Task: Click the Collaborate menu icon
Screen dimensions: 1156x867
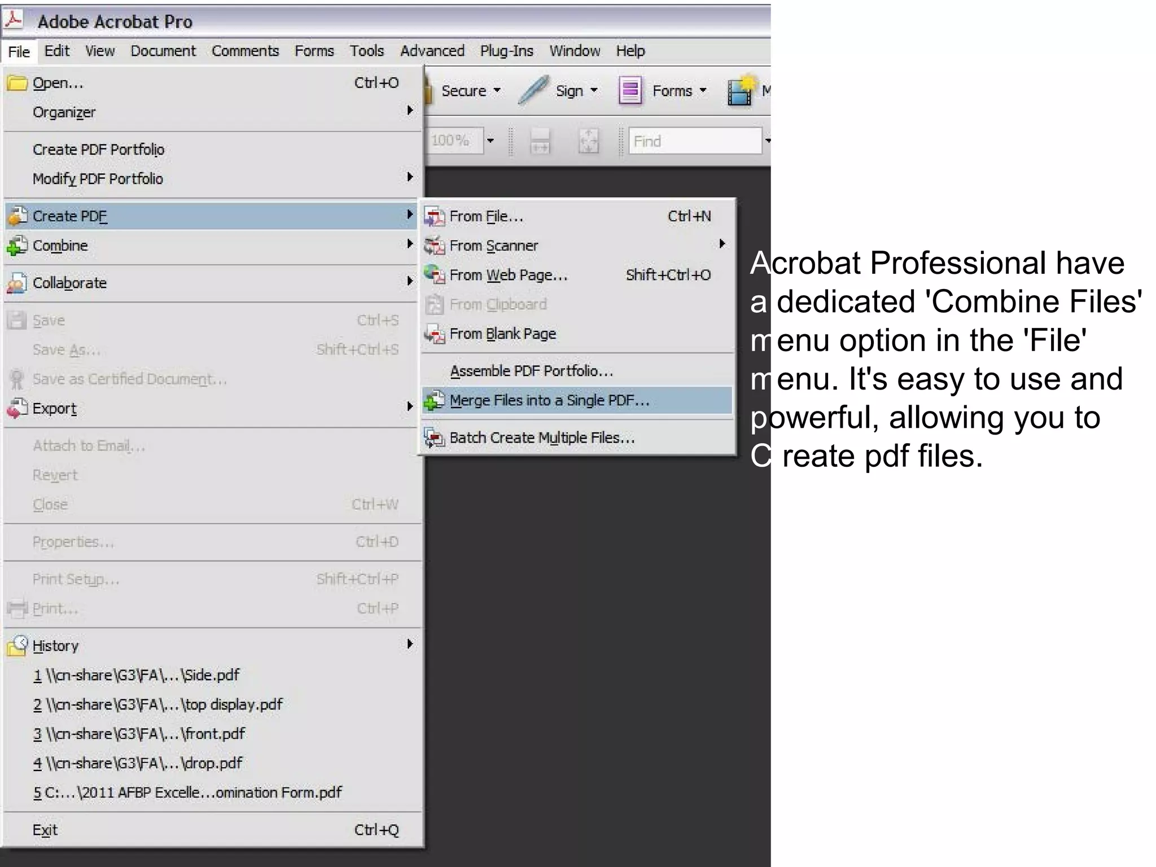Action: (x=17, y=283)
